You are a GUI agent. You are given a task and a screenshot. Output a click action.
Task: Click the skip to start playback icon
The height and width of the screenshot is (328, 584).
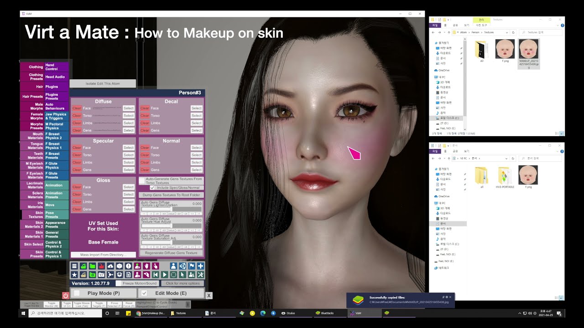[x=156, y=275]
